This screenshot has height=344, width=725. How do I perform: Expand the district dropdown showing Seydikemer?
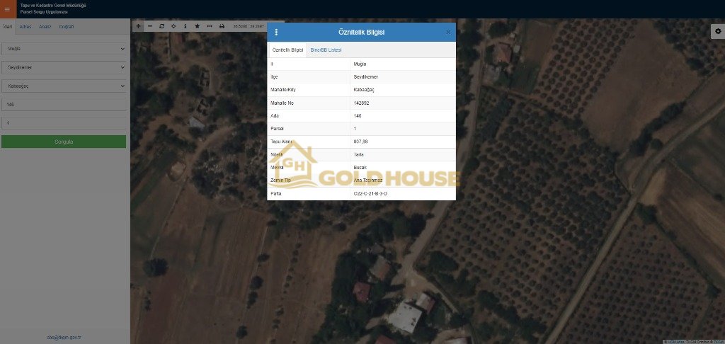(64, 67)
